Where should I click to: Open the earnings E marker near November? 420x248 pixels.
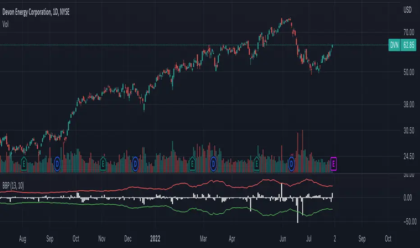pos(103,163)
